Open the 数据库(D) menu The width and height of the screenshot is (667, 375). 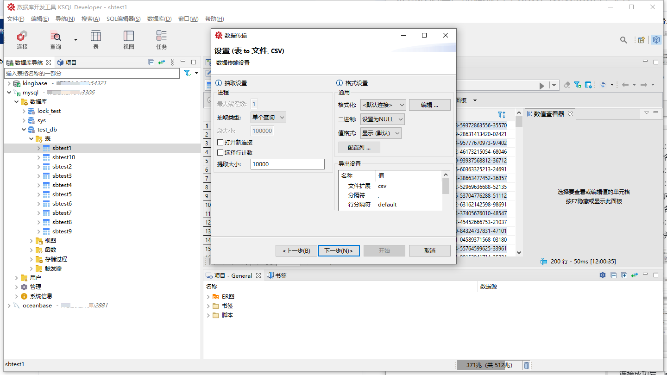(x=159, y=19)
